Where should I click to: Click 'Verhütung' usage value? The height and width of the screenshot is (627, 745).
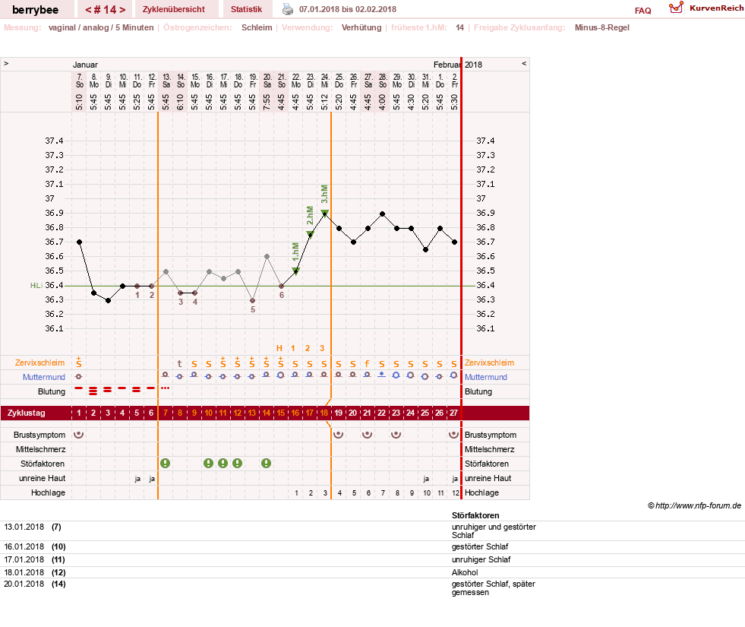361,27
